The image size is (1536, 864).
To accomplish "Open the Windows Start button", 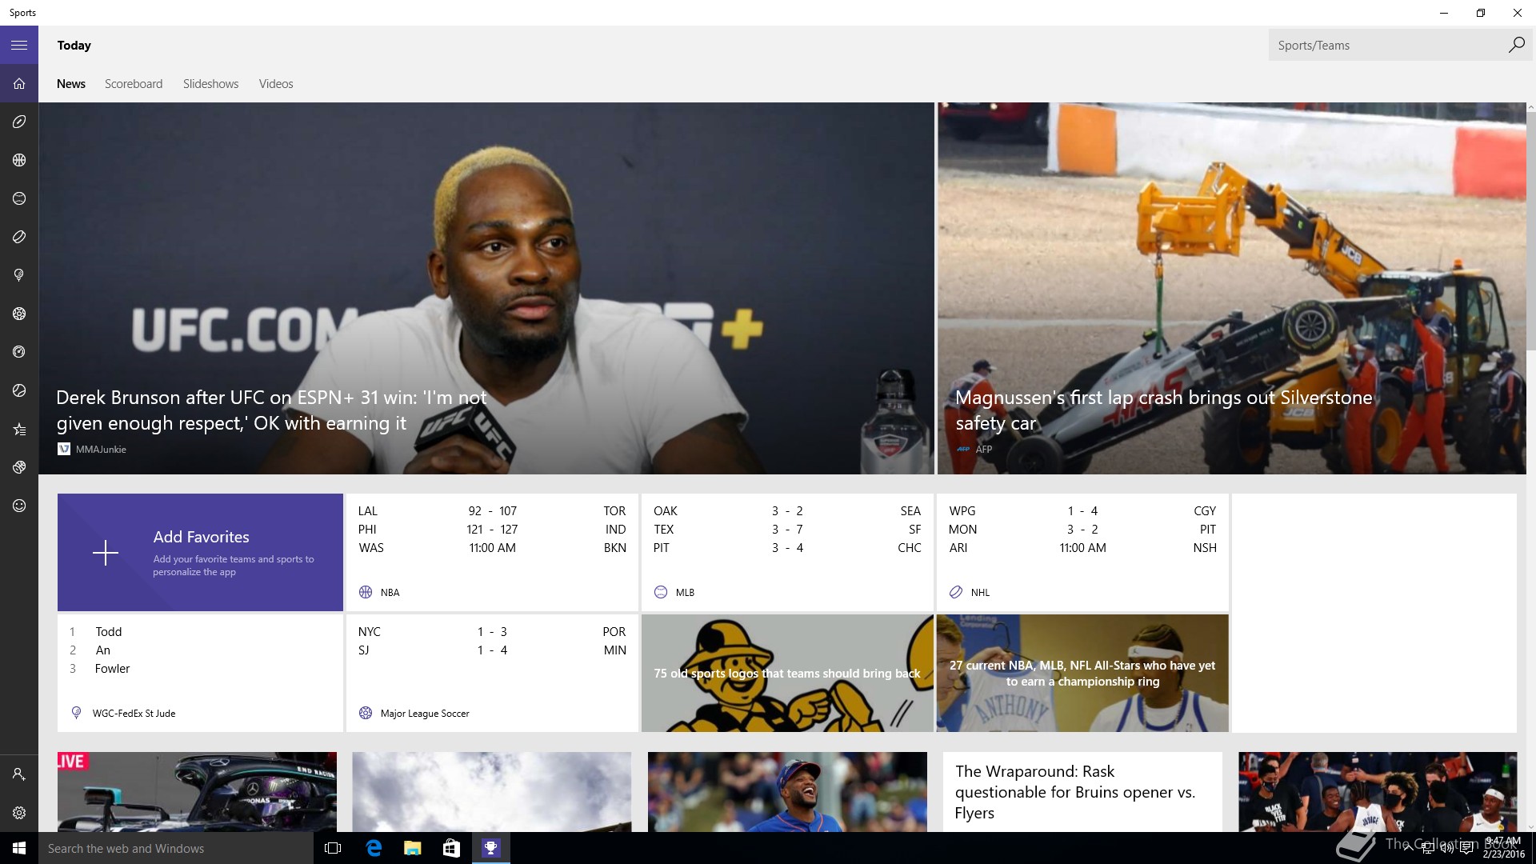I will click(x=19, y=848).
